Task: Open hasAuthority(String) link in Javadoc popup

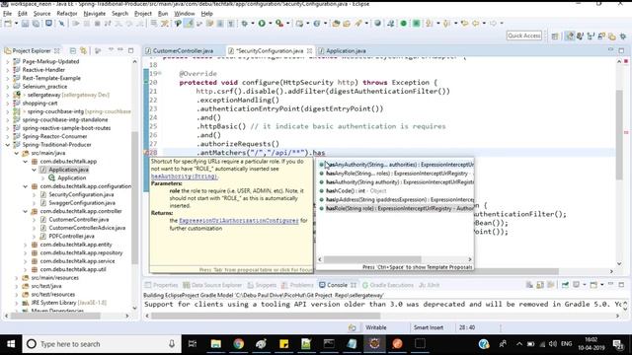Action: tap(185, 177)
